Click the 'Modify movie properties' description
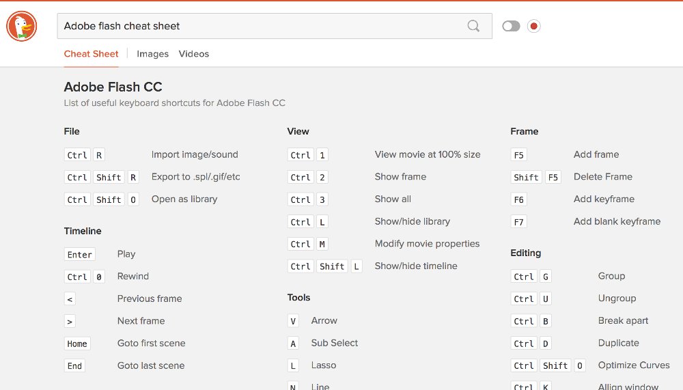The image size is (683, 390). (x=427, y=244)
